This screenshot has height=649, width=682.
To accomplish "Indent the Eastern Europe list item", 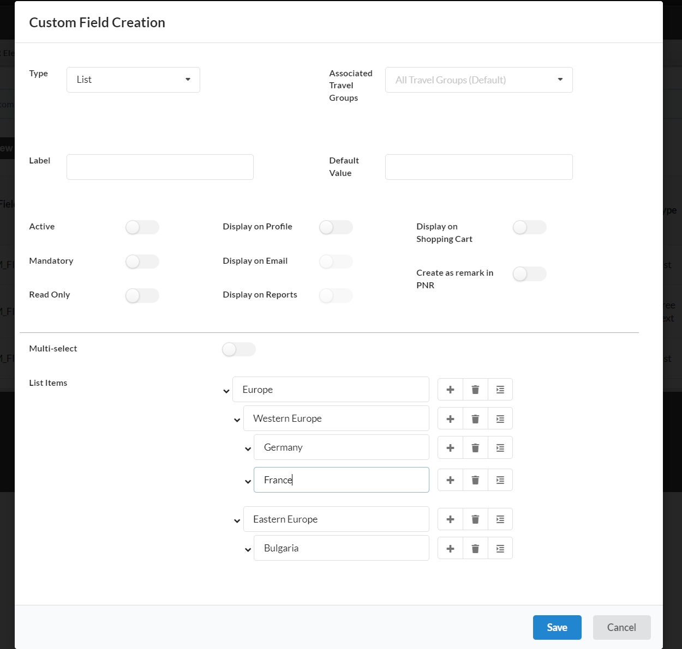I will [x=500, y=519].
